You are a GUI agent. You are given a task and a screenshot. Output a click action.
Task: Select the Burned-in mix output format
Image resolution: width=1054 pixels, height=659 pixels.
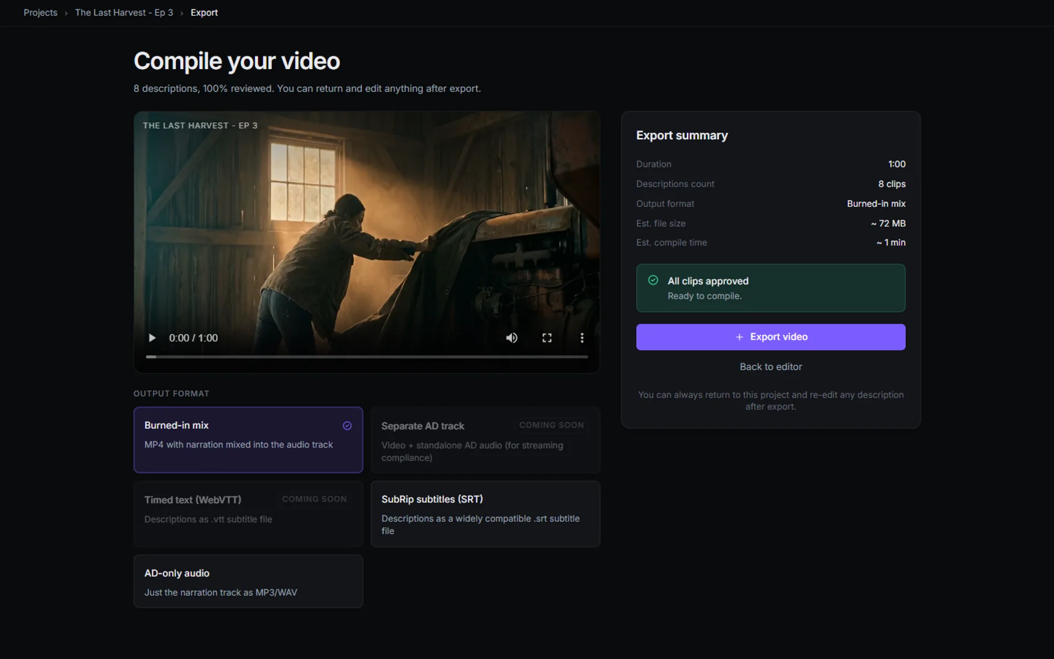(248, 439)
